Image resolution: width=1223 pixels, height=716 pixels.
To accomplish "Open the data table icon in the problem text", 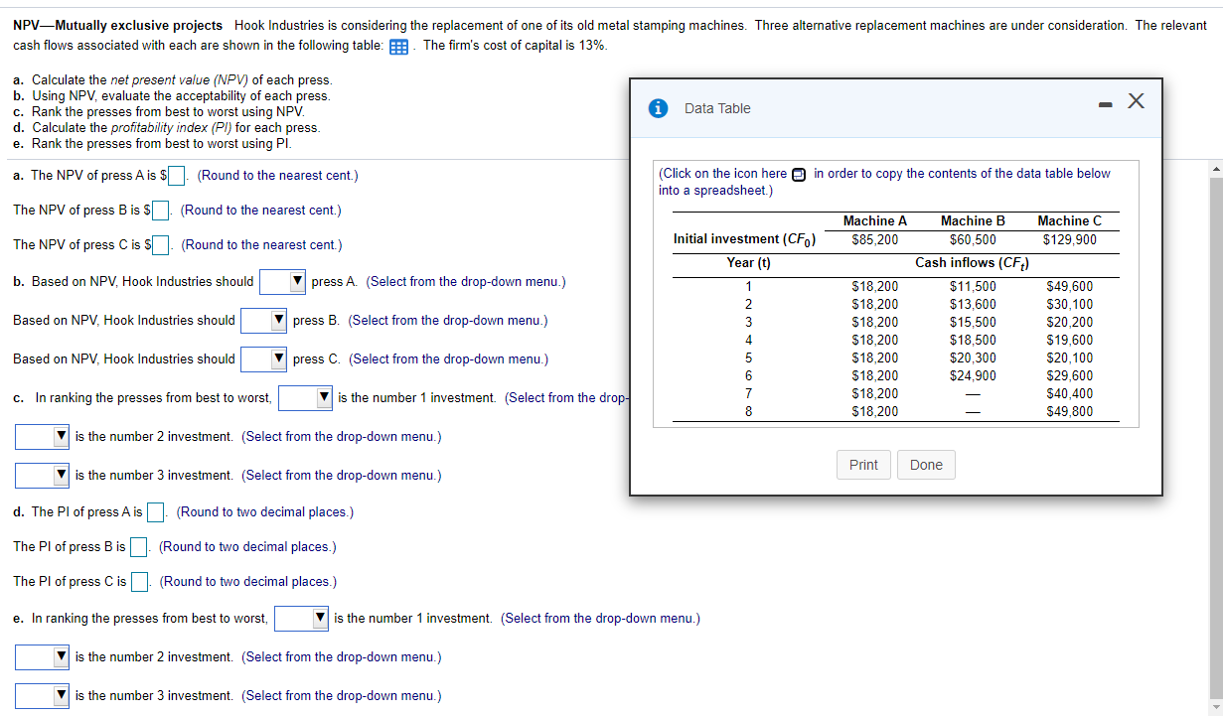I will point(399,47).
